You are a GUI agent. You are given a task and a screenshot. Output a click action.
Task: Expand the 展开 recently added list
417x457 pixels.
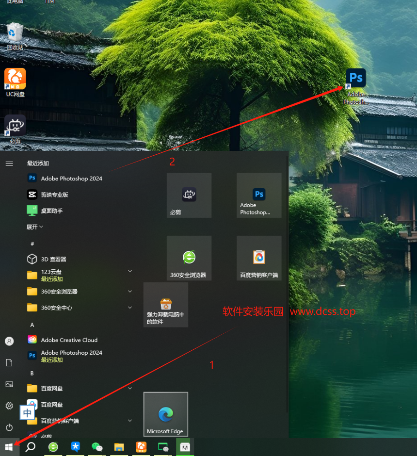click(35, 227)
